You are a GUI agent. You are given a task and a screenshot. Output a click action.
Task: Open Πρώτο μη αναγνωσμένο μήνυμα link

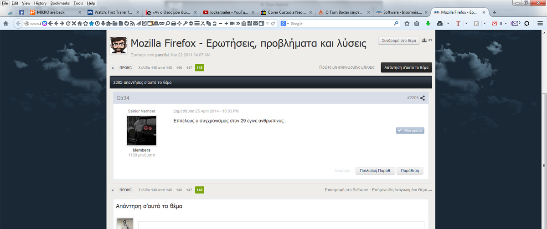tap(347, 67)
